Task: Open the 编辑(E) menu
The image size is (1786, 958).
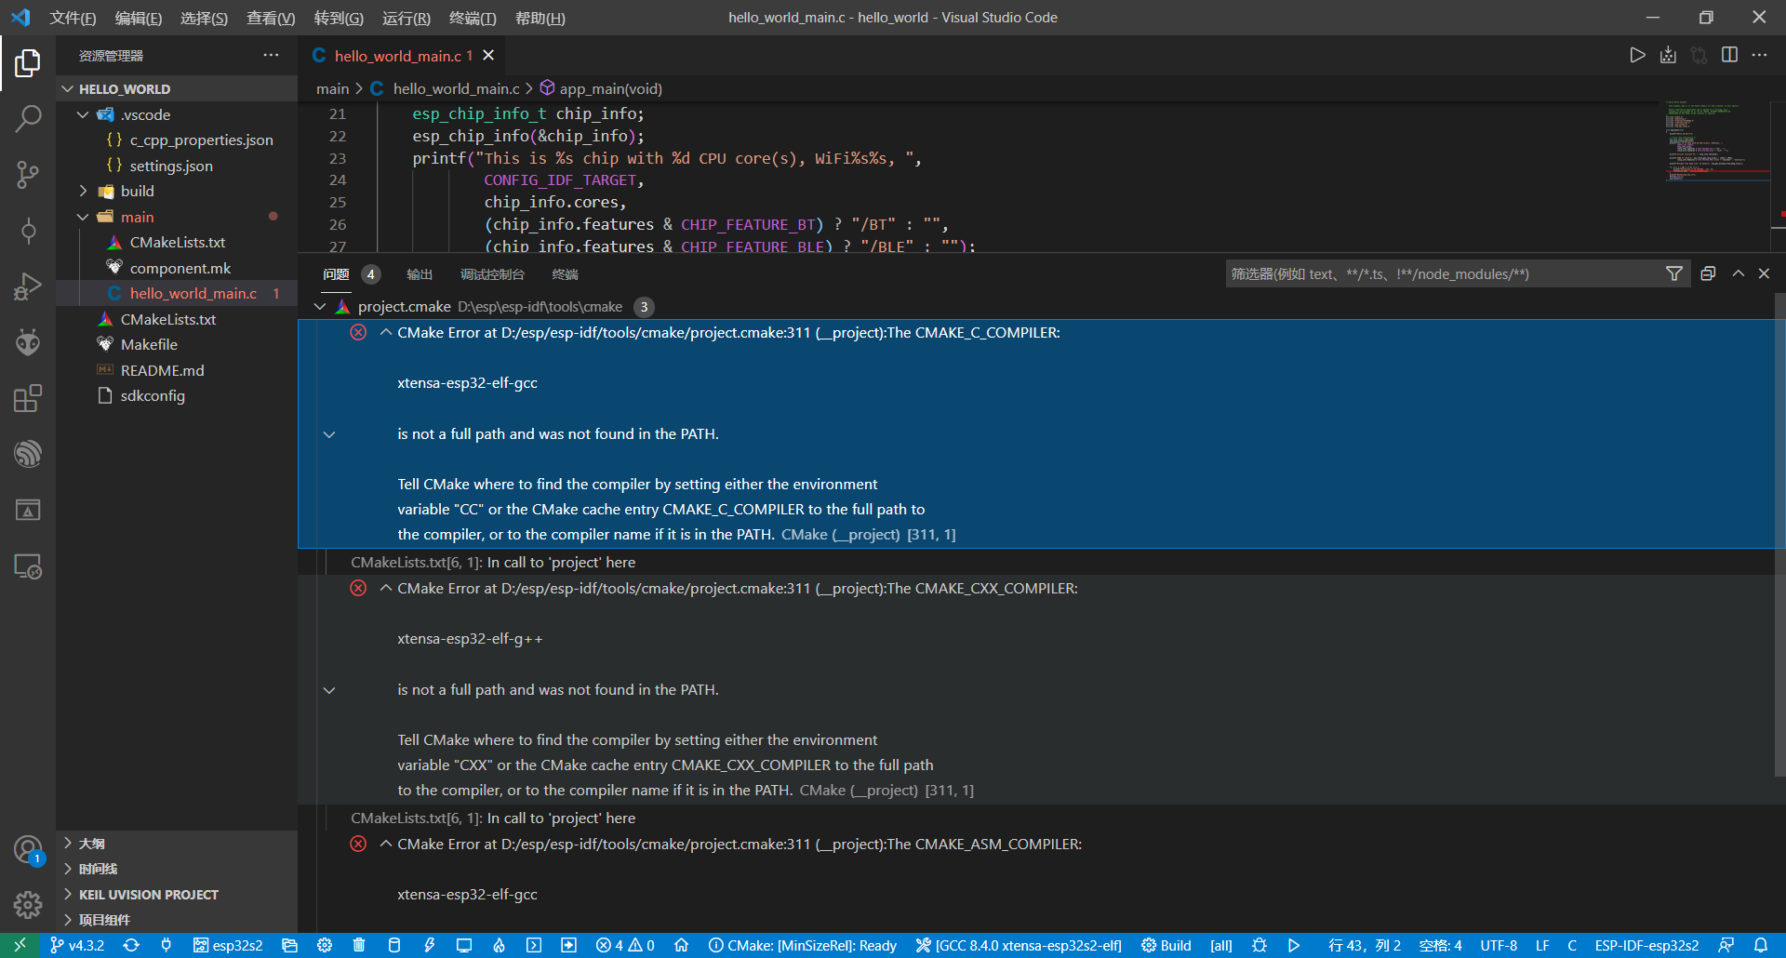Action: click(139, 18)
